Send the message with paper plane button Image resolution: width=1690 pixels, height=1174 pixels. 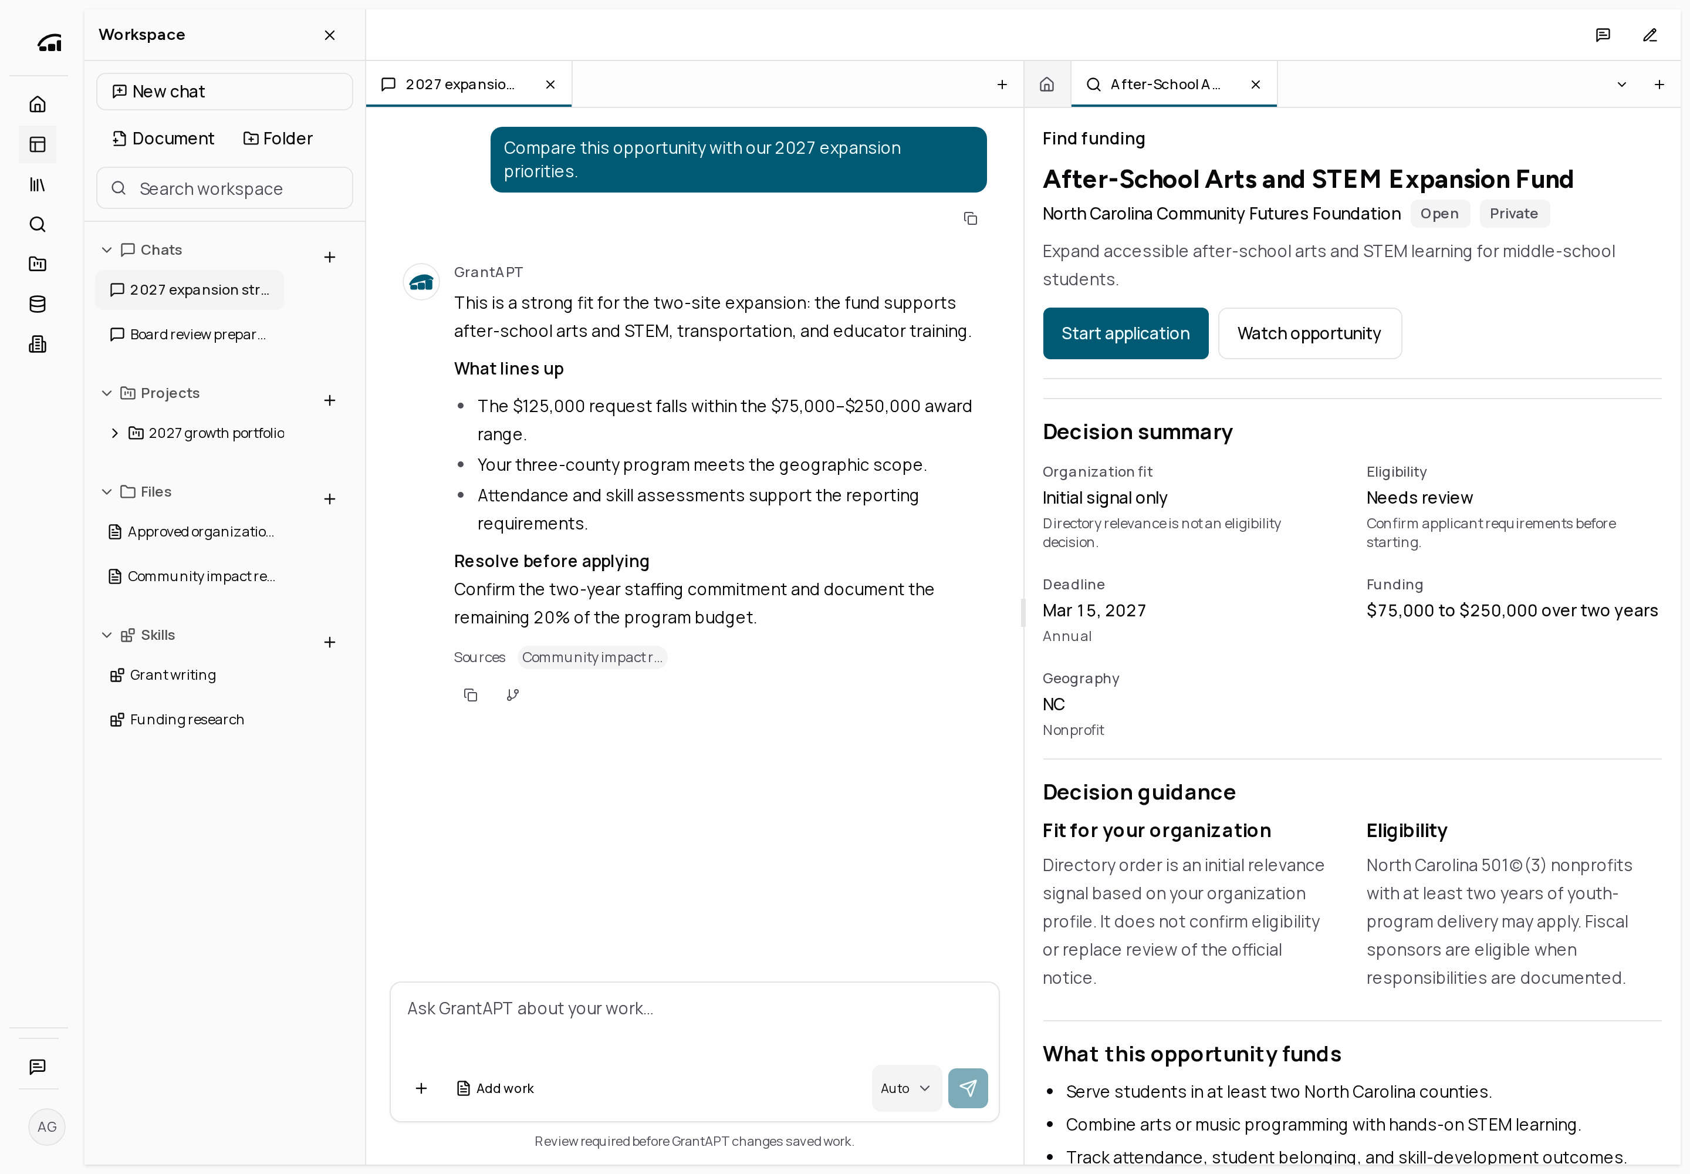click(968, 1088)
